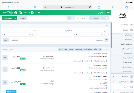Collapse the sidebar with menu toggle icon
134x93 pixels.
click(x=108, y=13)
